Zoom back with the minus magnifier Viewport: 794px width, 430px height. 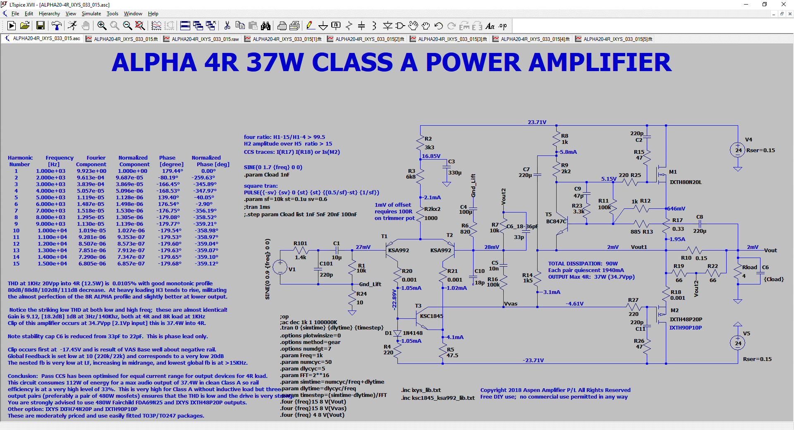click(127, 26)
